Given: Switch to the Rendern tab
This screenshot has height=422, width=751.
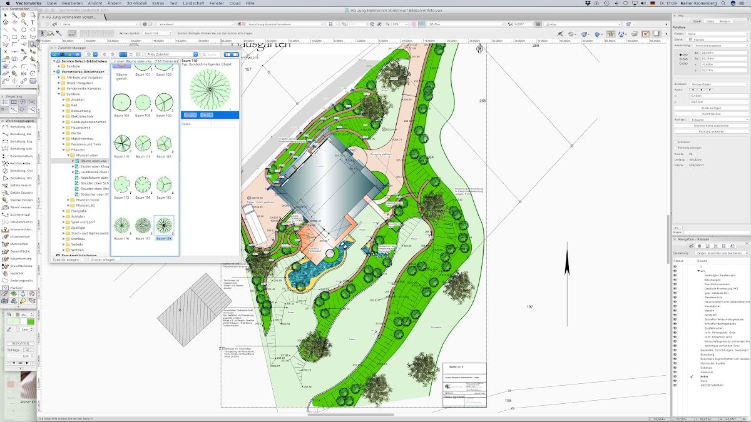Looking at the screenshot, I should point(725,21).
